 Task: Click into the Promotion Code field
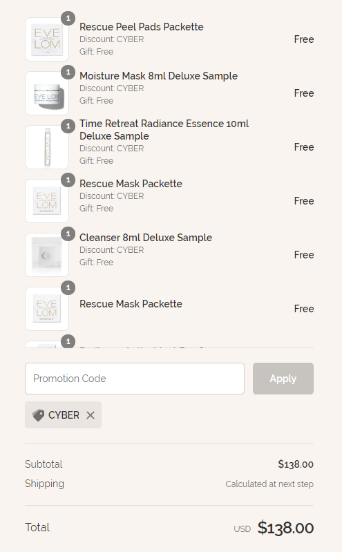coord(135,379)
